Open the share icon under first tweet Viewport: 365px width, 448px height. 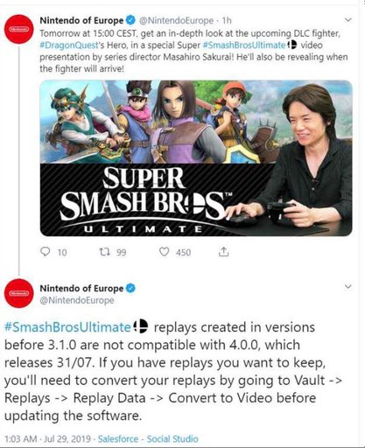pos(223,251)
